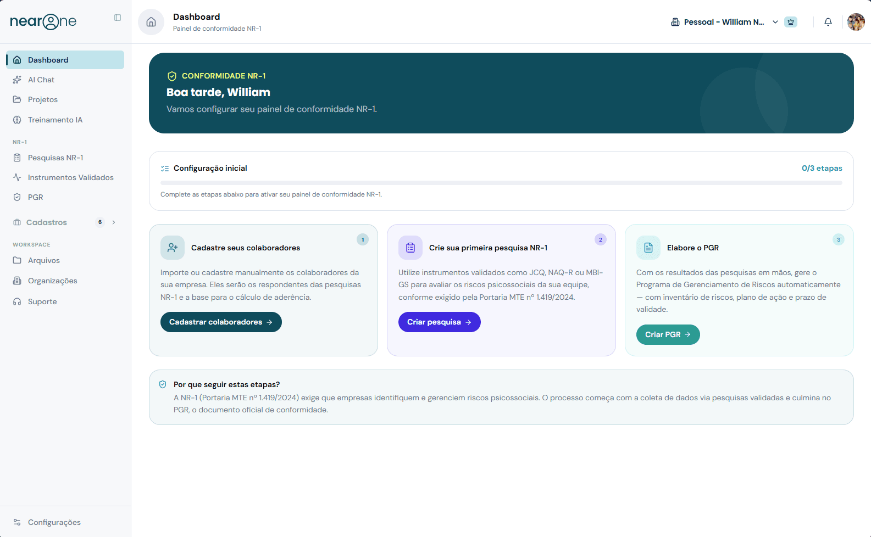This screenshot has height=537, width=871.
Task: Click the Suporte headset icon
Action: point(17,301)
